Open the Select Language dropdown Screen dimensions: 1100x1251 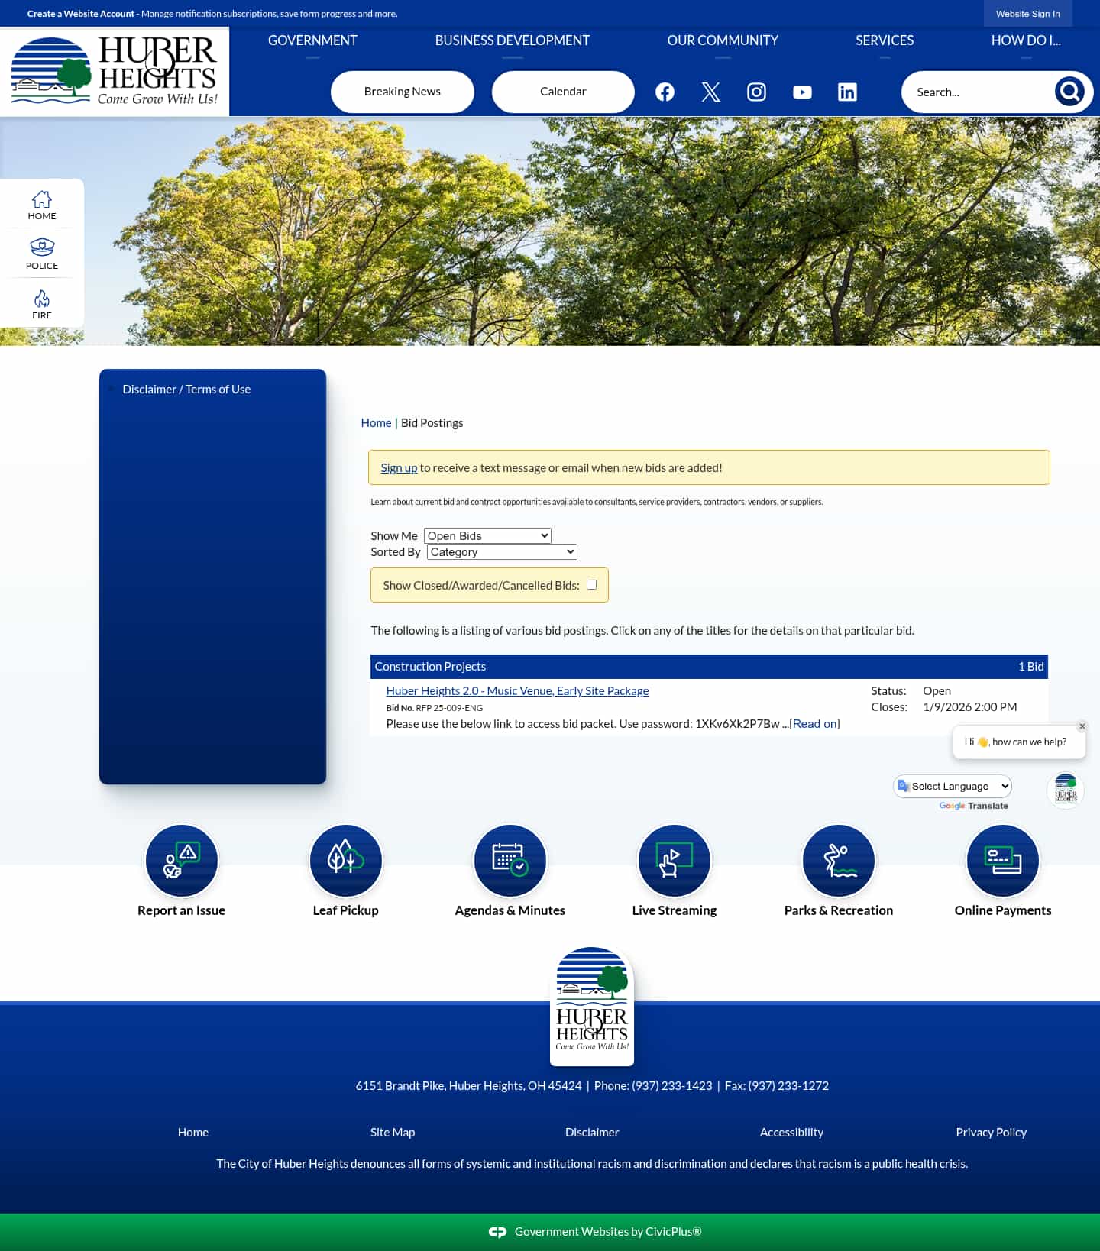[953, 786]
